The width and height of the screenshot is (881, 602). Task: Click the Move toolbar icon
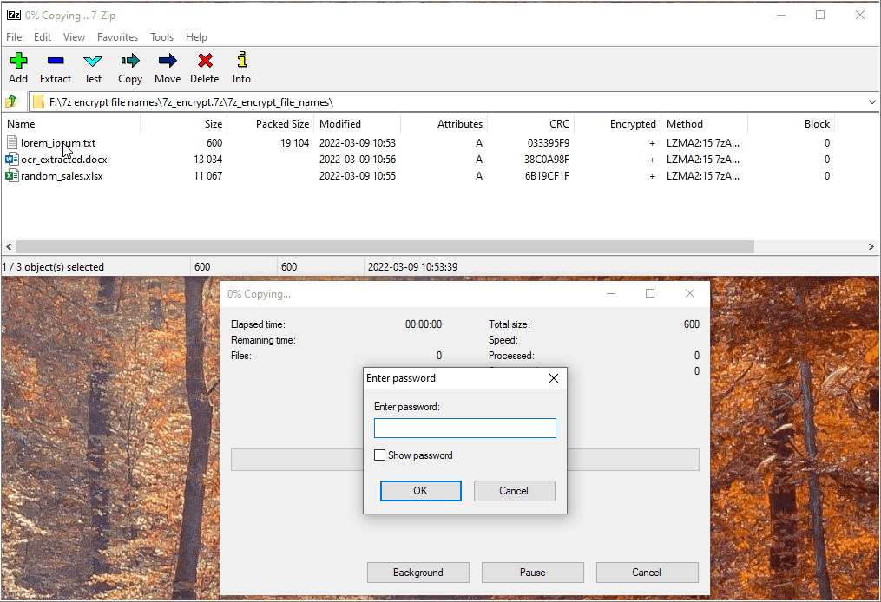pos(168,61)
